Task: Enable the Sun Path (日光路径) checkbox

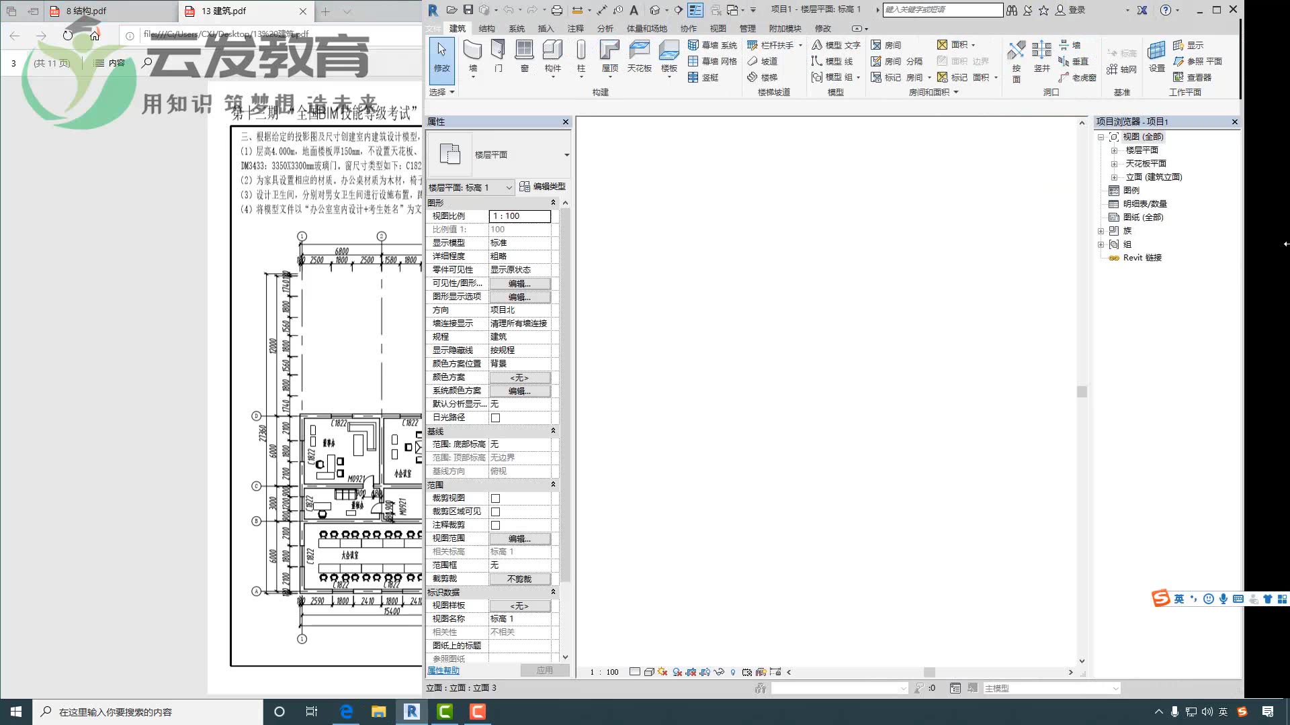Action: (495, 418)
